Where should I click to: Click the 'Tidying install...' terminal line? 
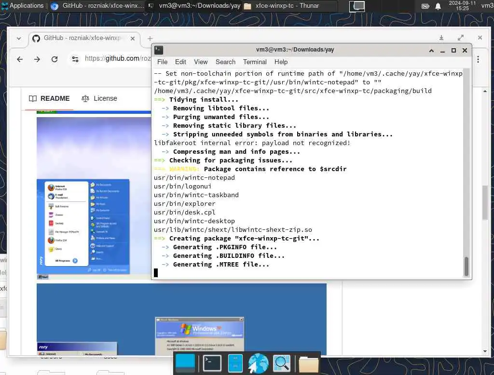pyautogui.click(x=196, y=99)
